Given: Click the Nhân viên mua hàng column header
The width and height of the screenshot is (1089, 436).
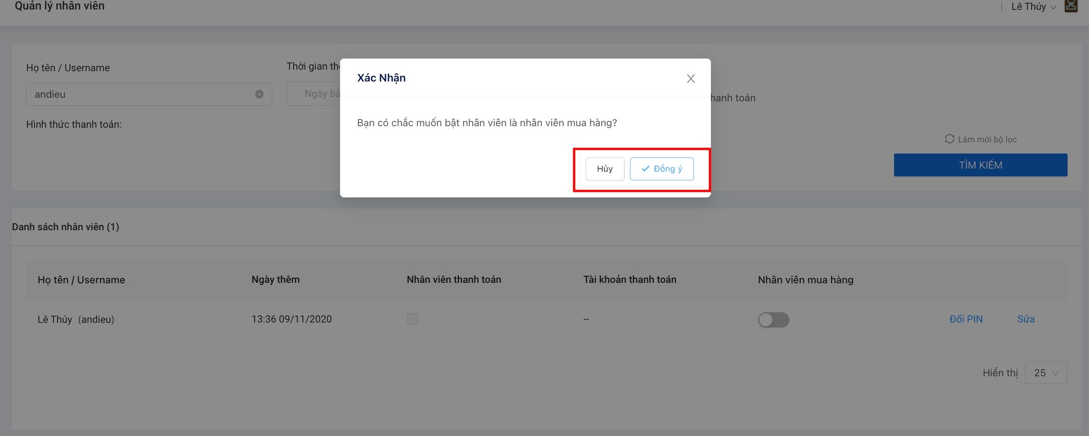Looking at the screenshot, I should (x=805, y=280).
